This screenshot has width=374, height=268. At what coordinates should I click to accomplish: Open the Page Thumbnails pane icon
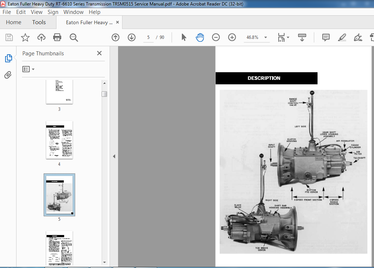pyautogui.click(x=8, y=58)
